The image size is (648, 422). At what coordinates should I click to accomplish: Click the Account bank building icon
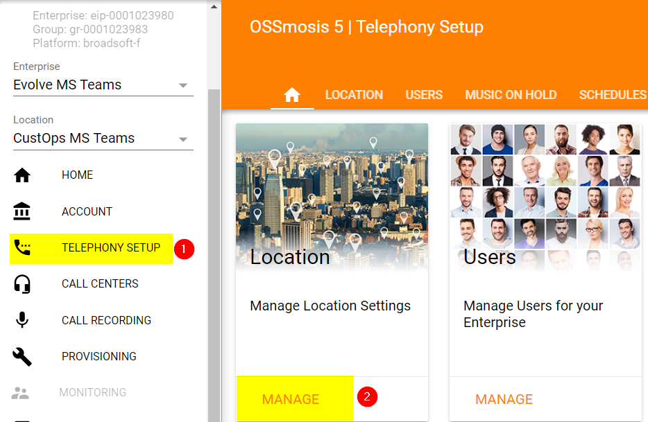tap(22, 211)
